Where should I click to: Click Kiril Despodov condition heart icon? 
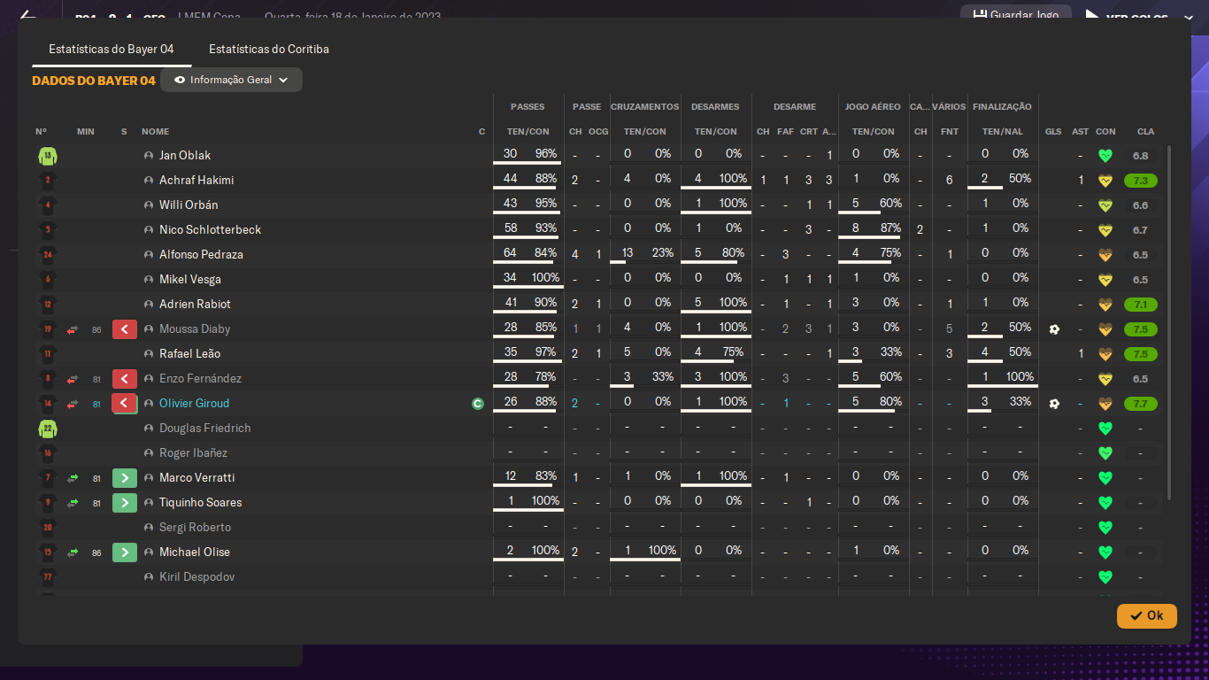[x=1105, y=576]
